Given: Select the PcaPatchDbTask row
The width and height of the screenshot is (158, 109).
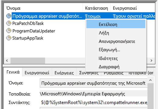Looking at the screenshot, I should click(x=28, y=23).
